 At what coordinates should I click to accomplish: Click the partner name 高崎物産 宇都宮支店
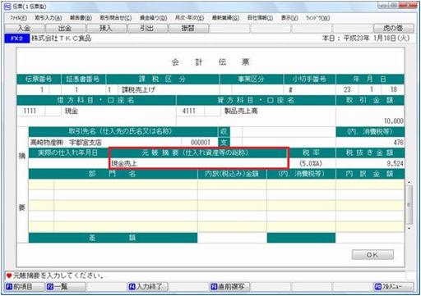click(66, 143)
